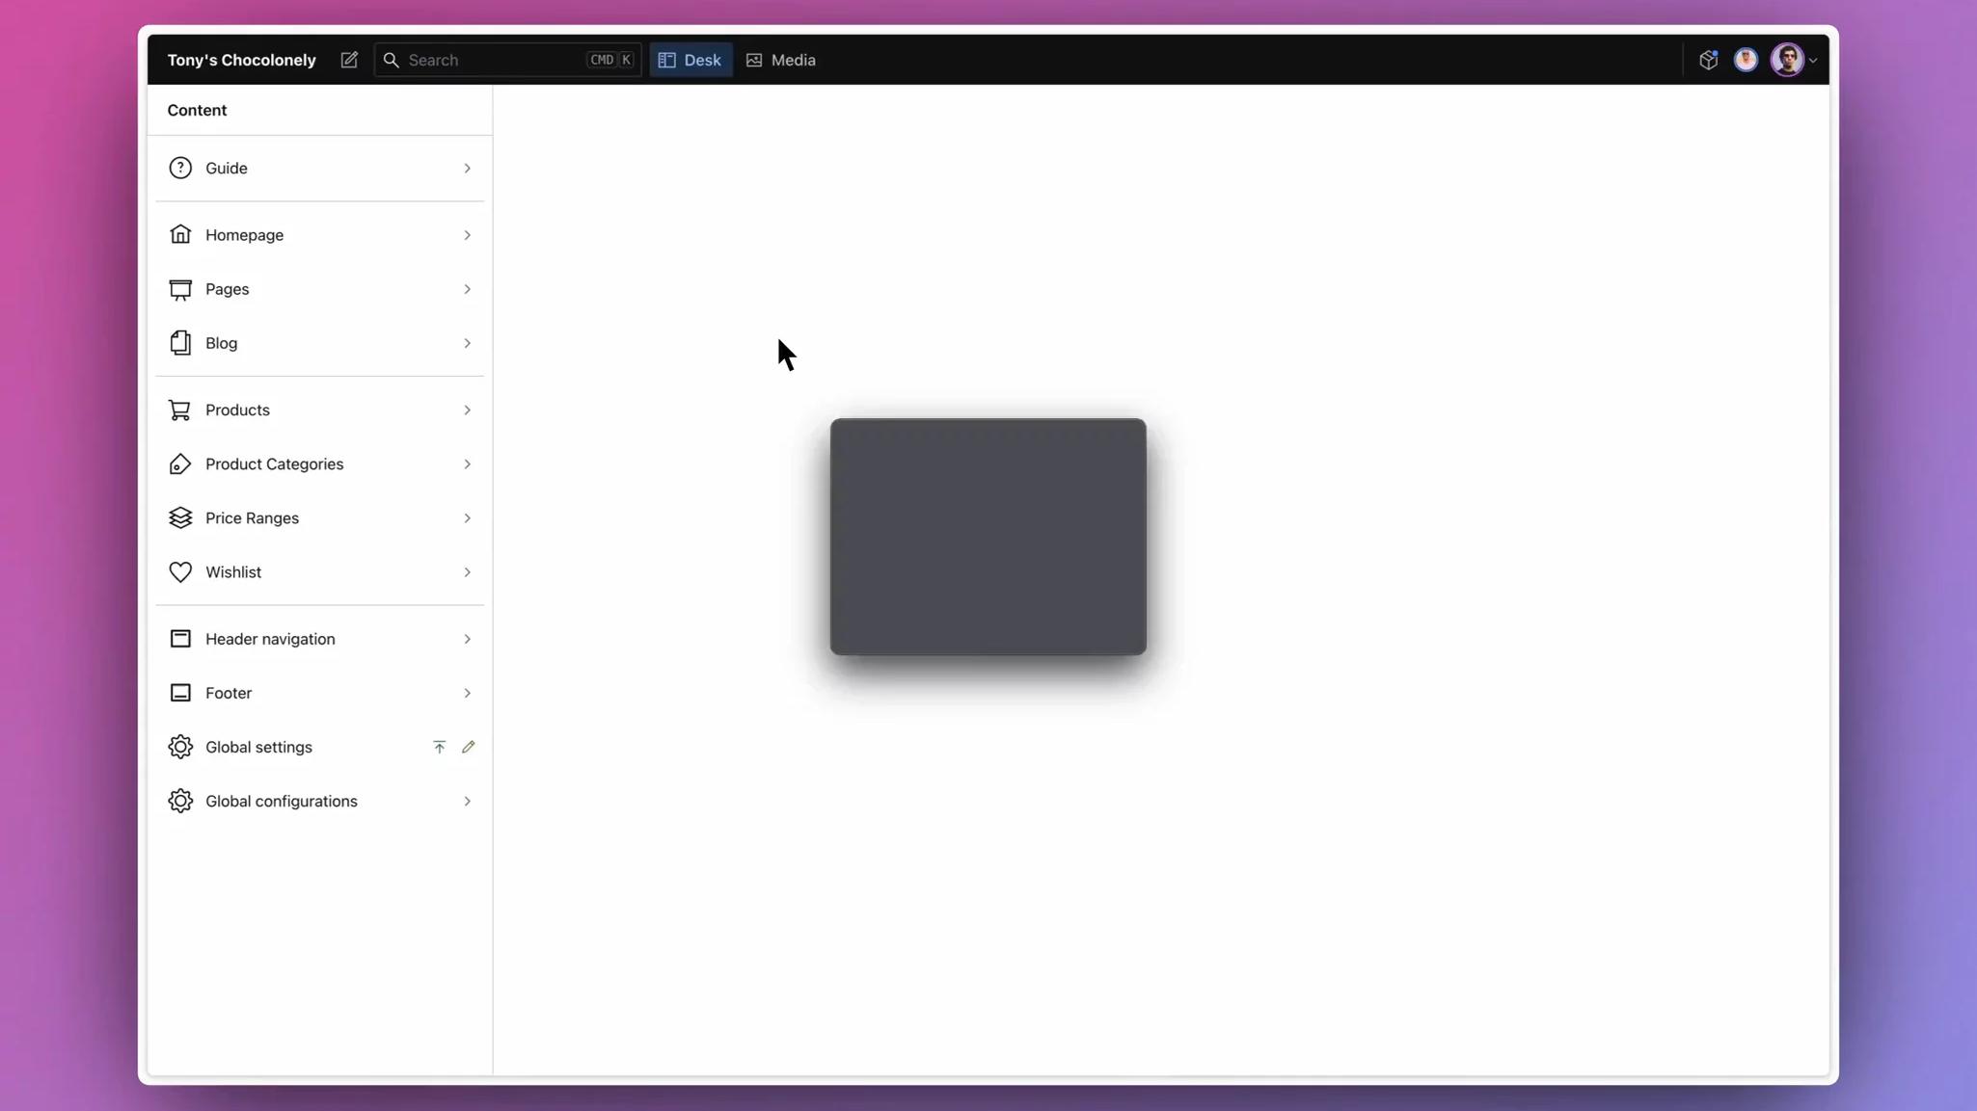Switch to the Media tab
The width and height of the screenshot is (1977, 1111).
pyautogui.click(x=781, y=60)
